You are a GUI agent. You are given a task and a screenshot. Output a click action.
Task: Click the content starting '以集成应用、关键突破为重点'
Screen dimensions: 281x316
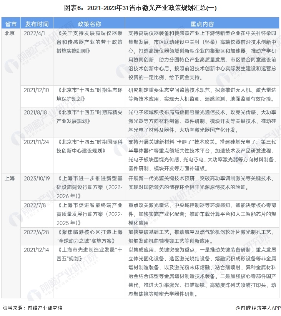coord(202,272)
